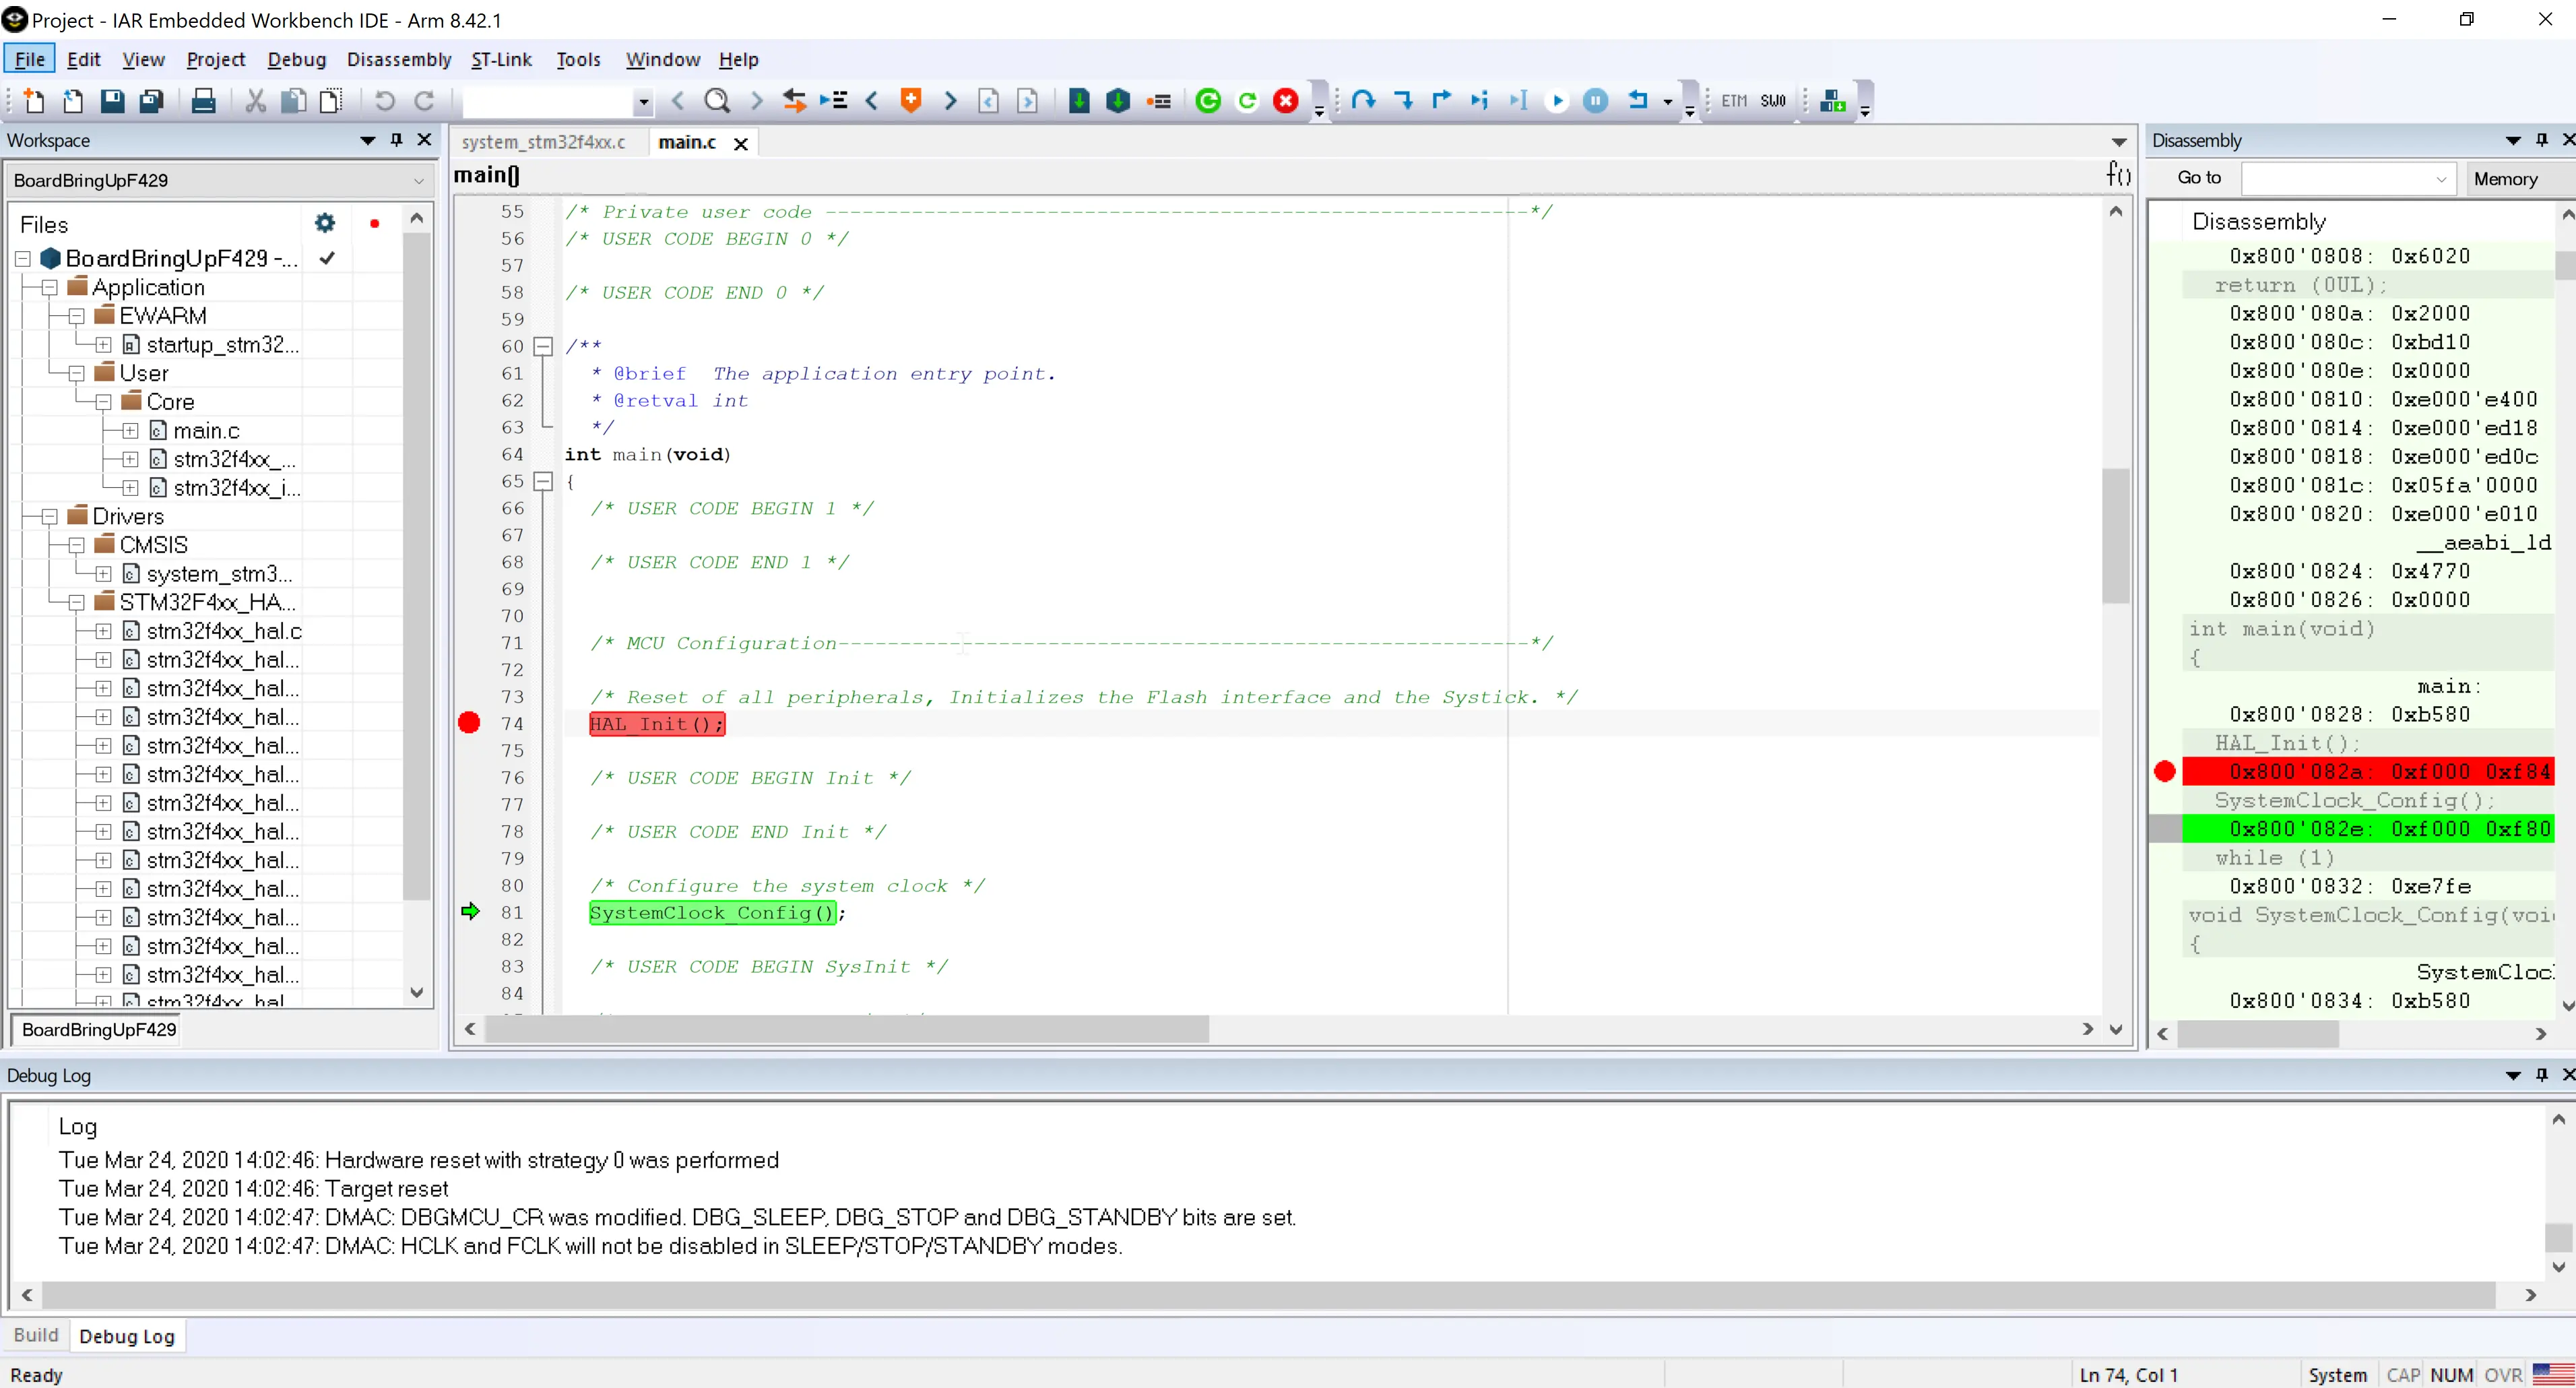Expand the main.c tree node
Screen dimensions: 2576x1388
tap(130, 431)
